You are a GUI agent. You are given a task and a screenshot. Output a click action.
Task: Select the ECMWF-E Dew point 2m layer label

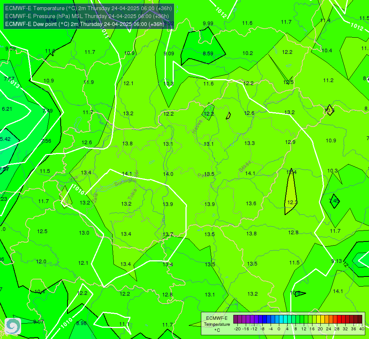(x=85, y=24)
